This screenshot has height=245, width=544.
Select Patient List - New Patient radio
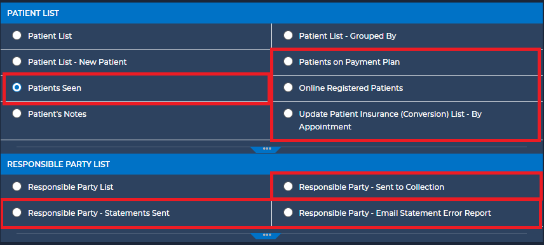17,62
